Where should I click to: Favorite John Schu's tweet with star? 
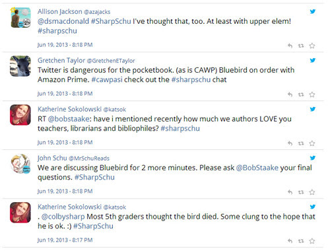point(312,192)
